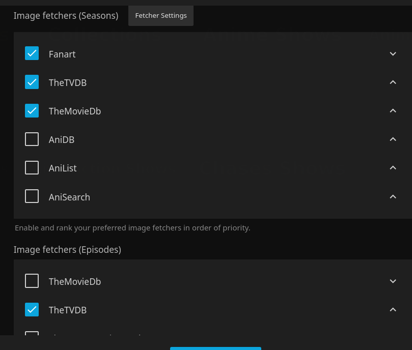Move TheMovieDb up in Seasons image fetchers
This screenshot has height=350, width=412.
click(393, 111)
